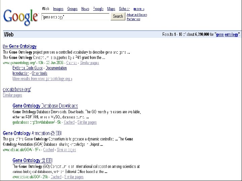Click inside the search query field

75,17
